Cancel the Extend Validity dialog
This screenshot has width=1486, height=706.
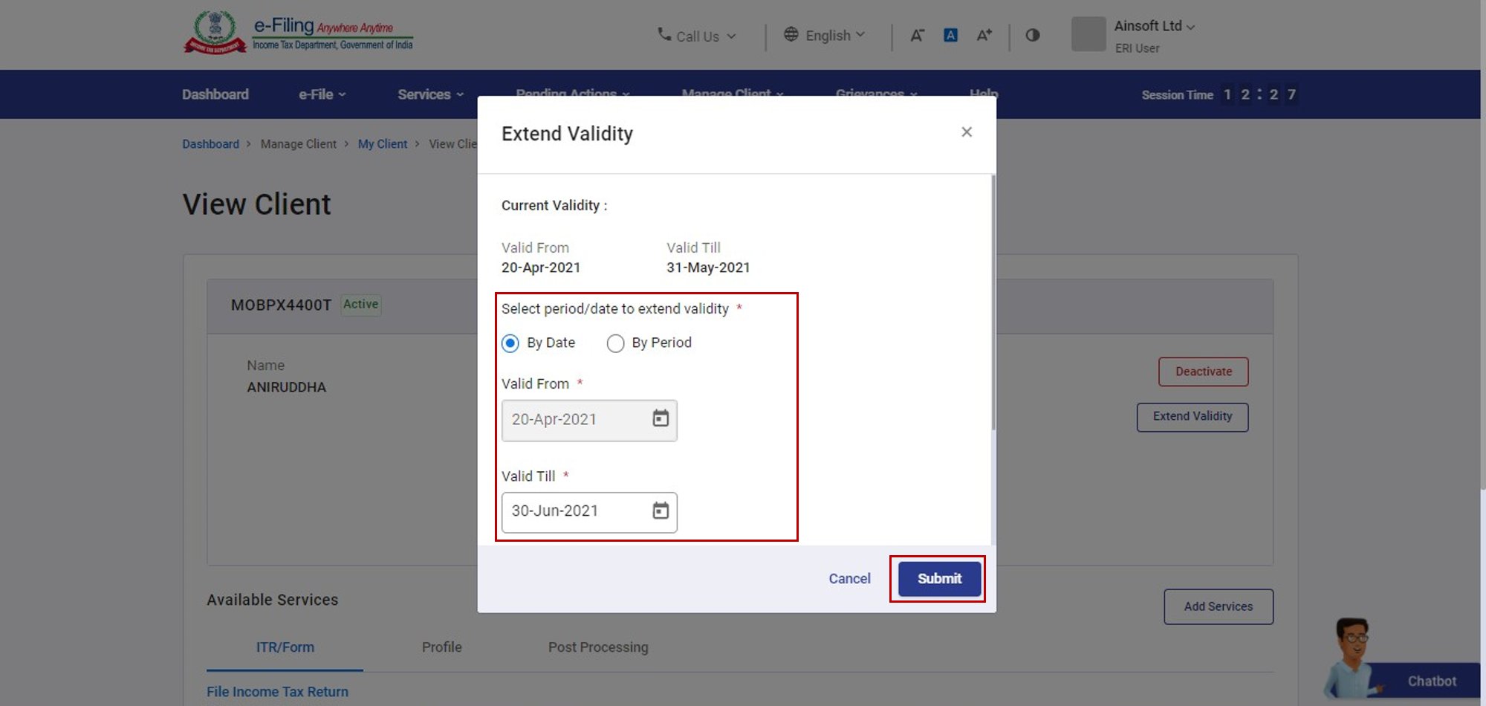click(849, 579)
